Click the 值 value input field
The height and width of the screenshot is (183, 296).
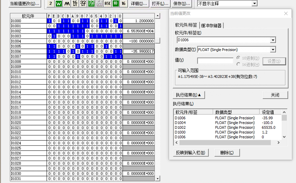pyautogui.click(x=215, y=61)
